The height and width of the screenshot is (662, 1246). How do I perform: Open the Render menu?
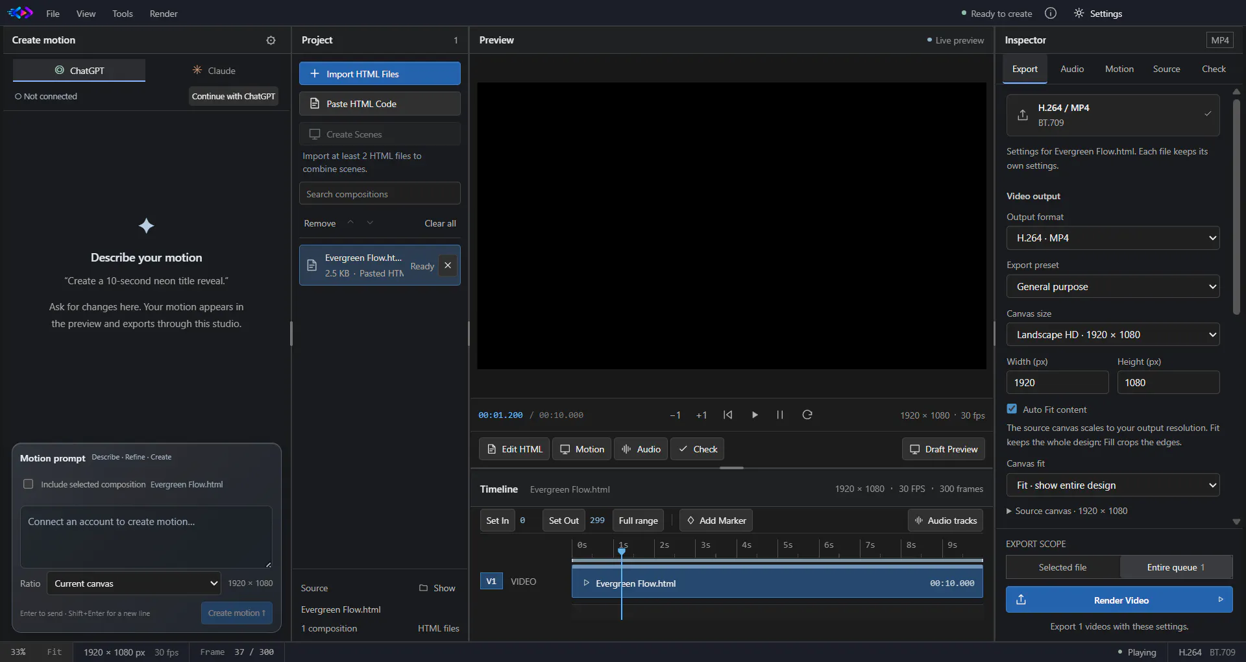164,14
